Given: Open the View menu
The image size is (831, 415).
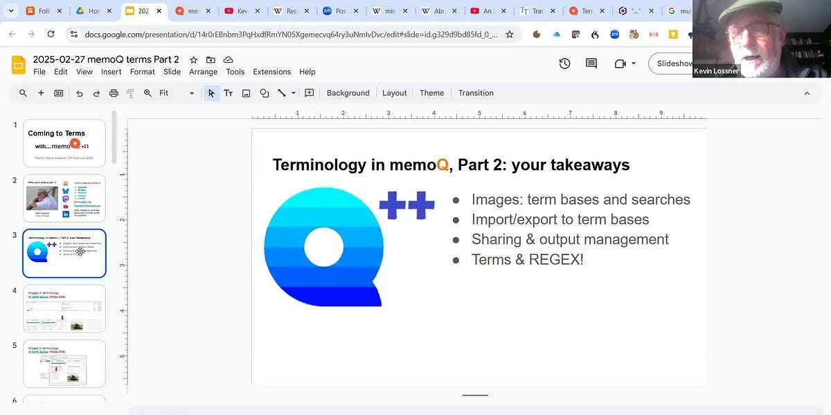Looking at the screenshot, I should tap(84, 72).
